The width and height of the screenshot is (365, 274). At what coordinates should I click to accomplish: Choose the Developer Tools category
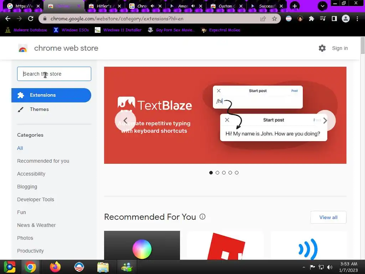pos(36,199)
